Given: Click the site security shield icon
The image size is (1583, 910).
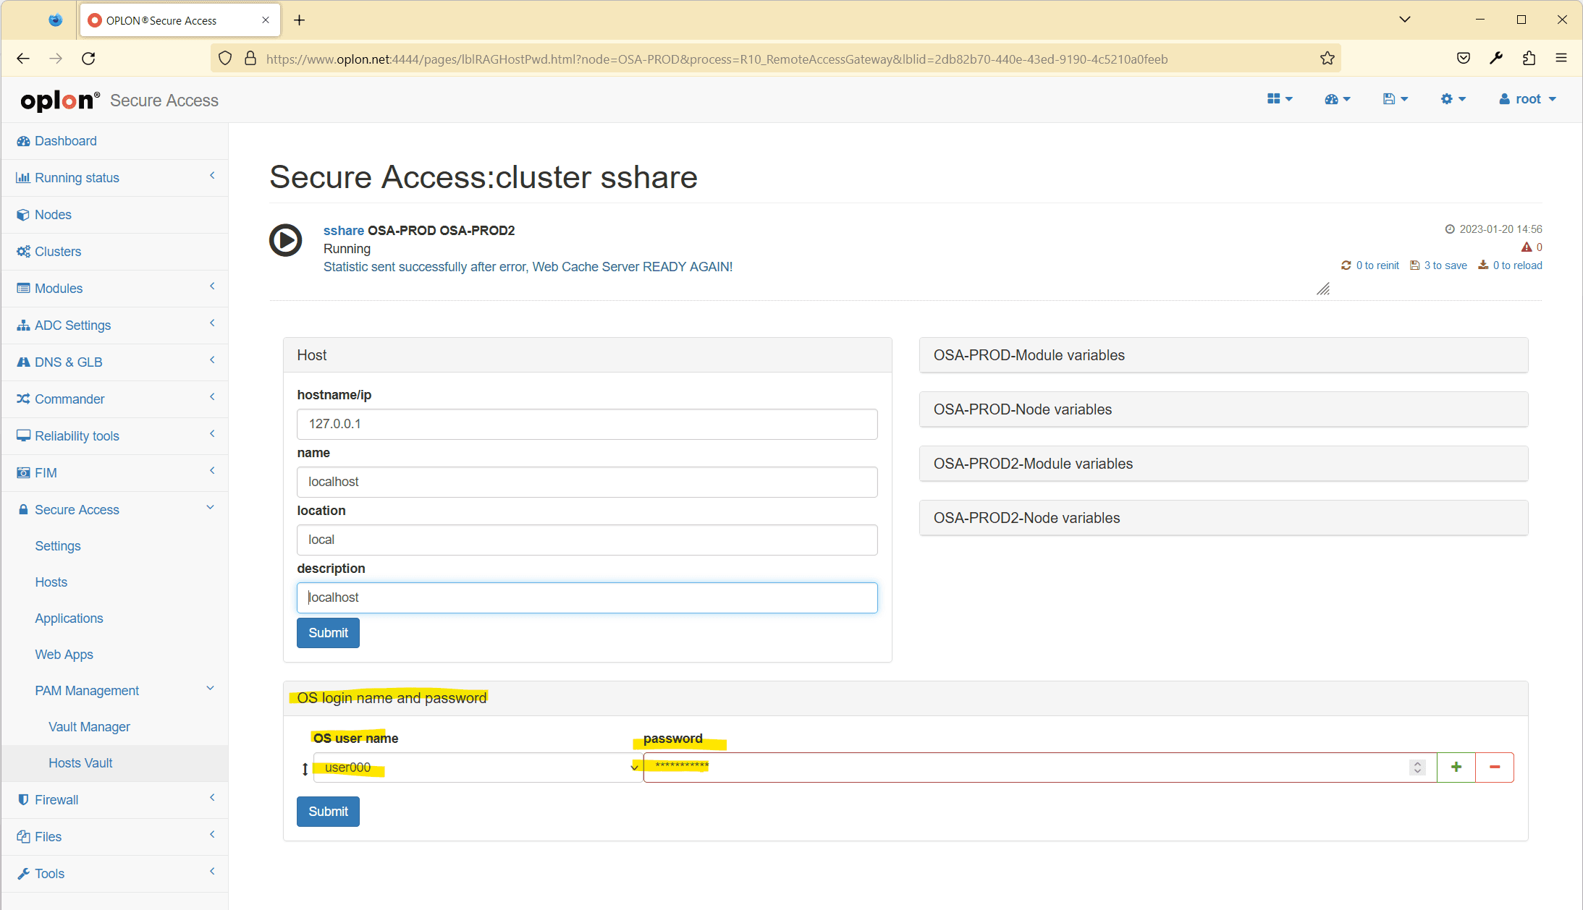Looking at the screenshot, I should [225, 59].
